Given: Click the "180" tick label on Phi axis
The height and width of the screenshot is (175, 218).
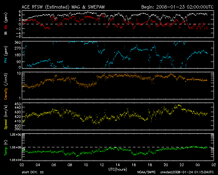Looking at the screenshot, I should [x=17, y=55].
